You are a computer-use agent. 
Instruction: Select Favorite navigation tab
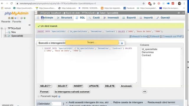click(17, 21)
